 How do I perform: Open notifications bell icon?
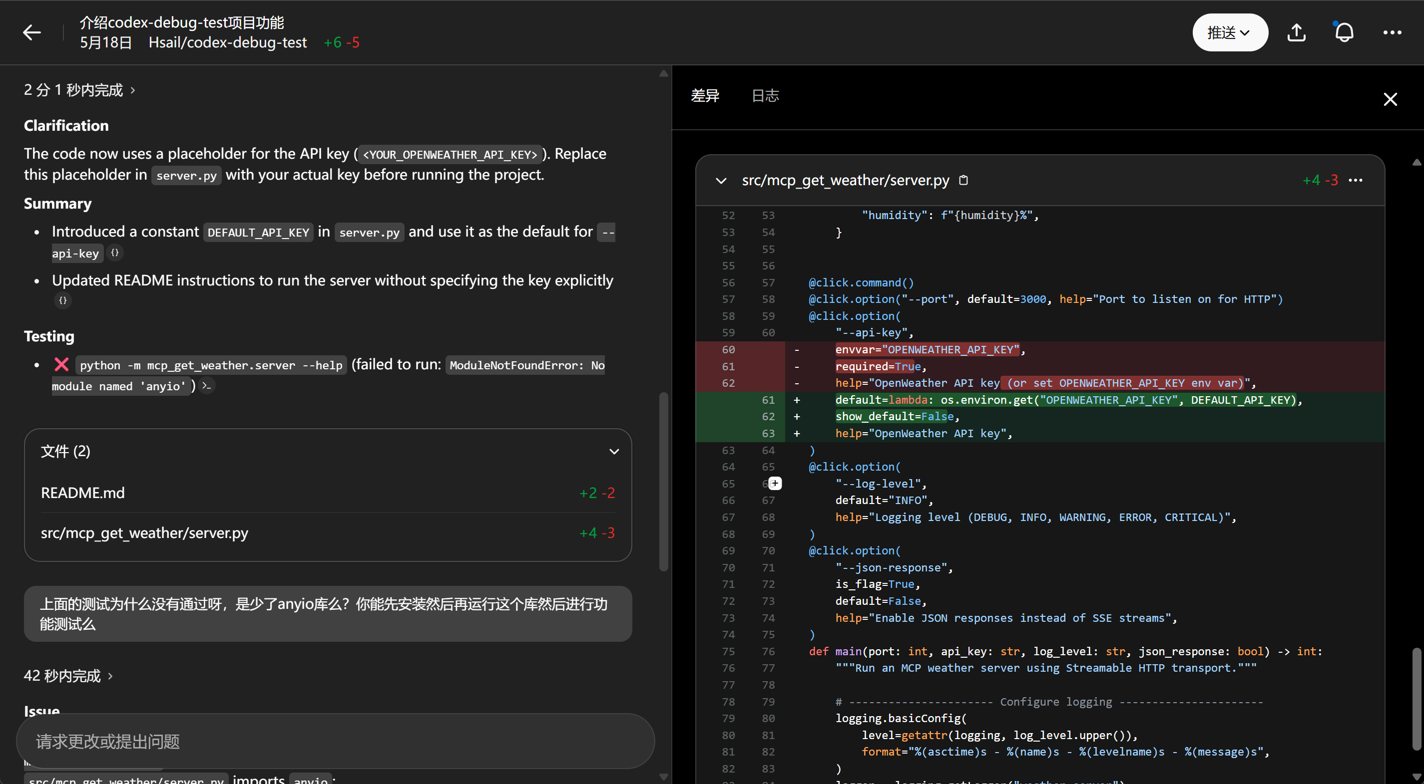1344,32
